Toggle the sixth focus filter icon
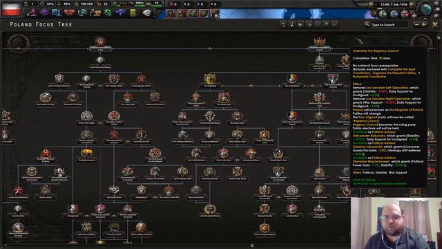The height and width of the screenshot is (249, 442). tap(326, 25)
